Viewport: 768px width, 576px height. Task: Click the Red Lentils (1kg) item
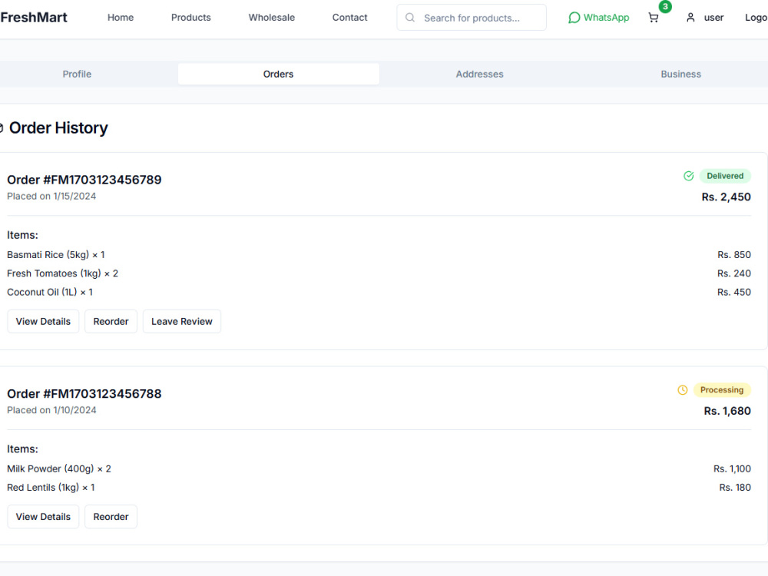click(x=51, y=488)
